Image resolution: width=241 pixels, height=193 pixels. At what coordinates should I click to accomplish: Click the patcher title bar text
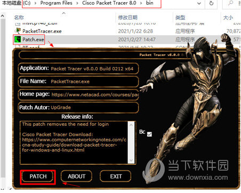pyautogui.click(x=162, y=55)
